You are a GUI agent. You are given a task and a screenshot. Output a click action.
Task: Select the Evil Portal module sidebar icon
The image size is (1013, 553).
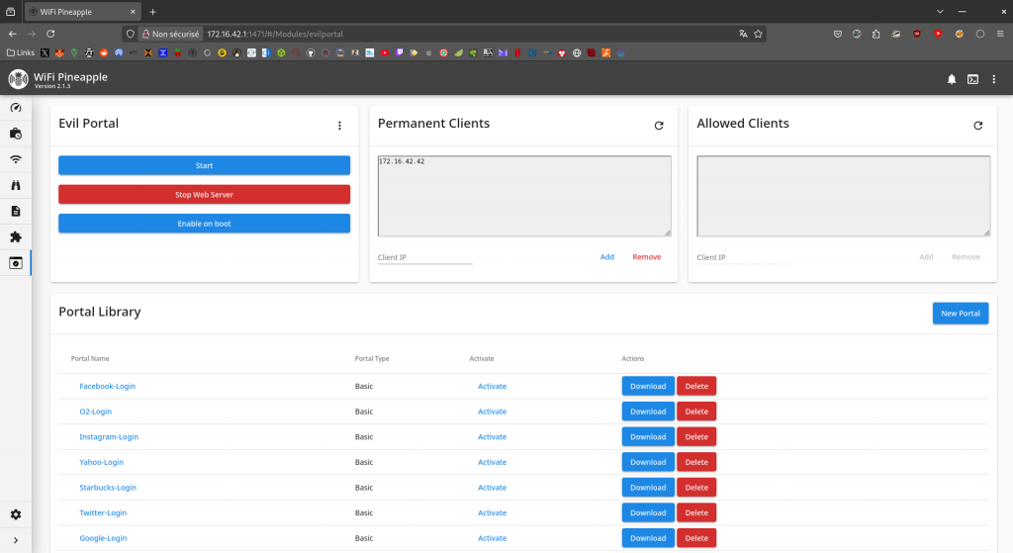pyautogui.click(x=16, y=263)
